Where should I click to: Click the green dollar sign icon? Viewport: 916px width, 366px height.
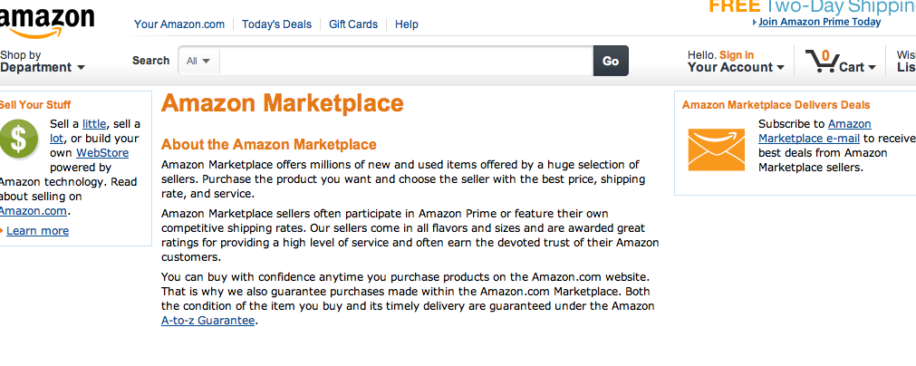(x=19, y=139)
